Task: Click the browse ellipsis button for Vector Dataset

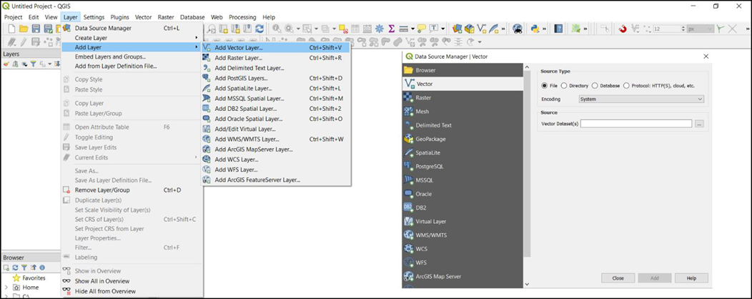Action: point(699,124)
